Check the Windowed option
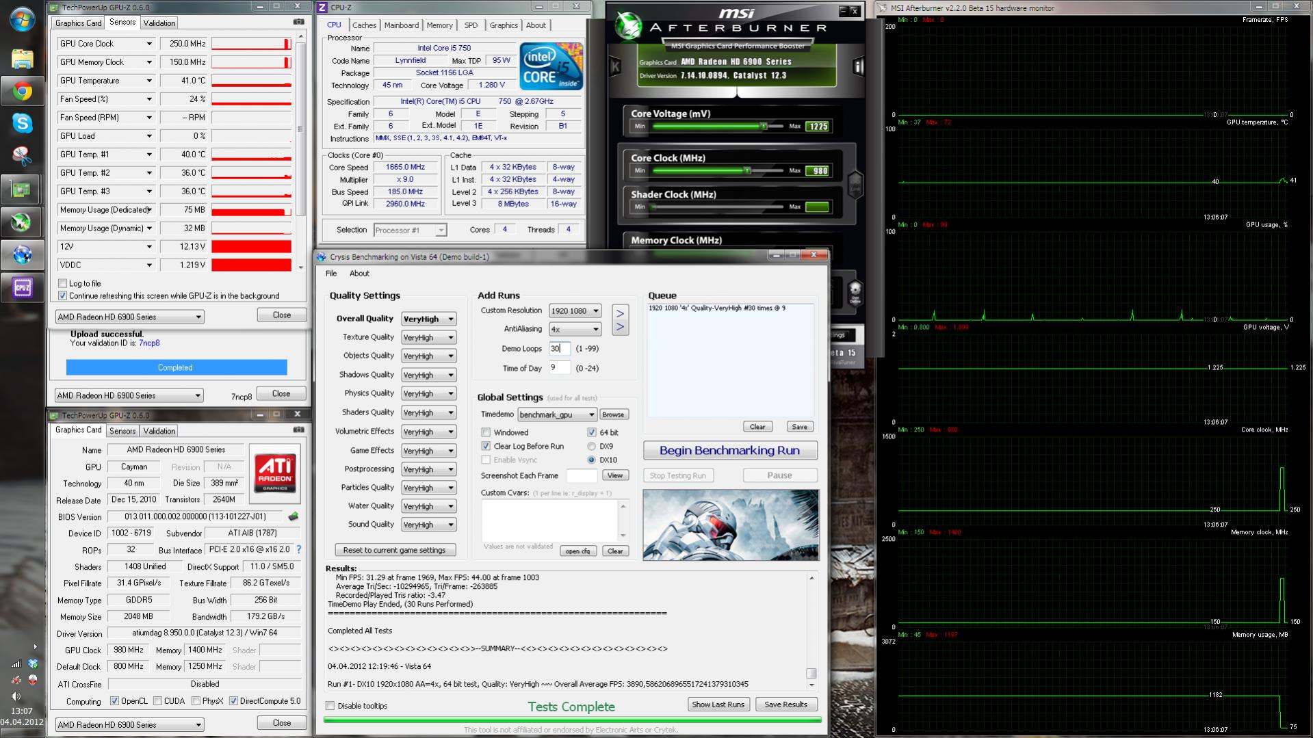1313x738 pixels. click(x=486, y=432)
